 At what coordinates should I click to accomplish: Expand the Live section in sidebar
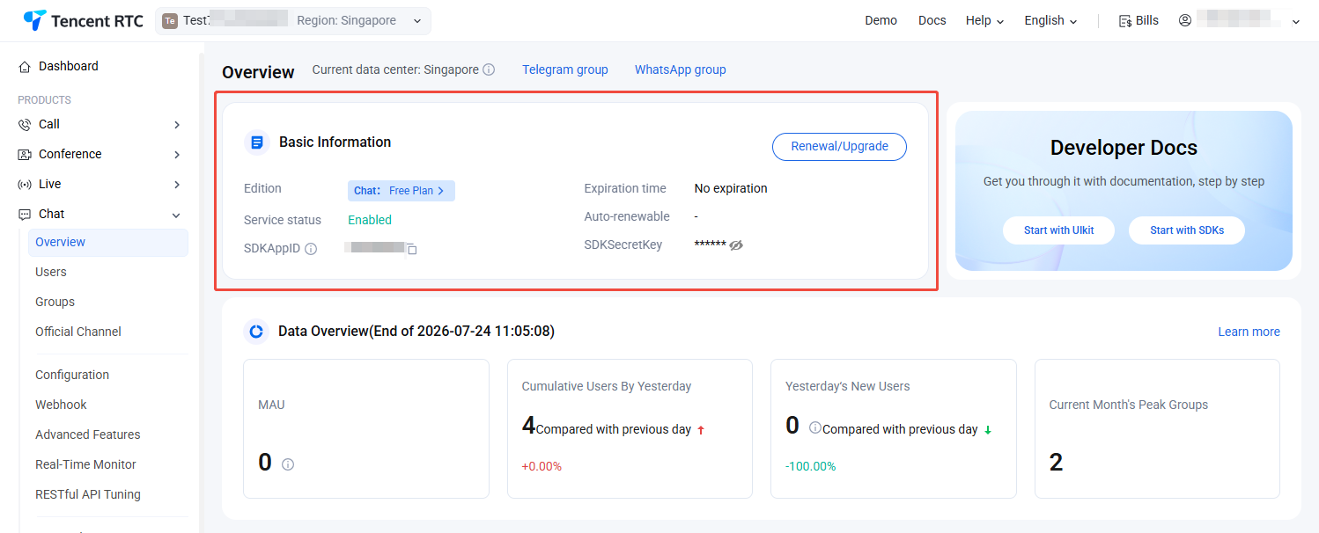pyautogui.click(x=177, y=185)
